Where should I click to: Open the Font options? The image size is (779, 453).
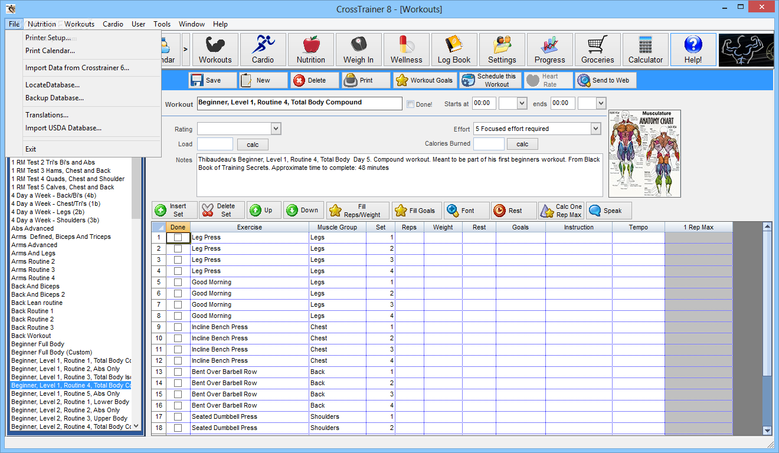pyautogui.click(x=466, y=210)
